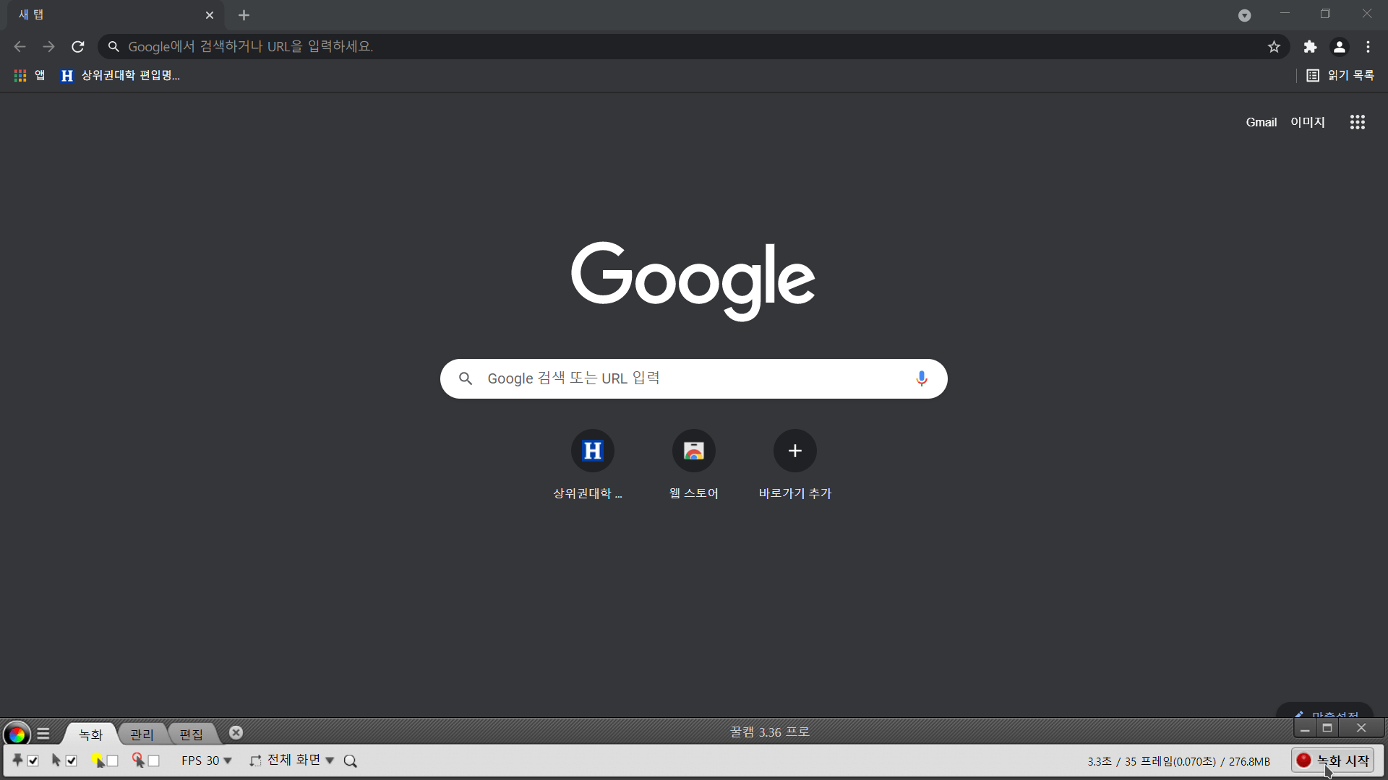Open the 읽기 목록 reading list
This screenshot has width=1388, height=780.
1340,75
